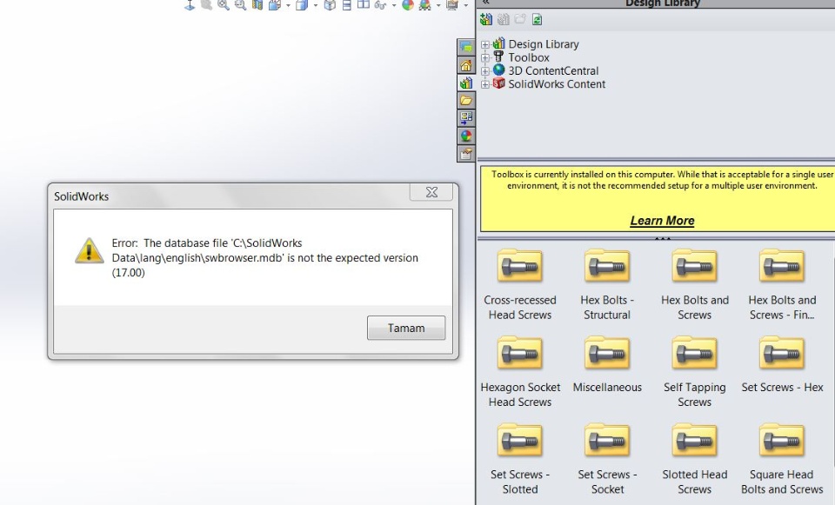Click the warning icon in the error dialog

pos(89,250)
